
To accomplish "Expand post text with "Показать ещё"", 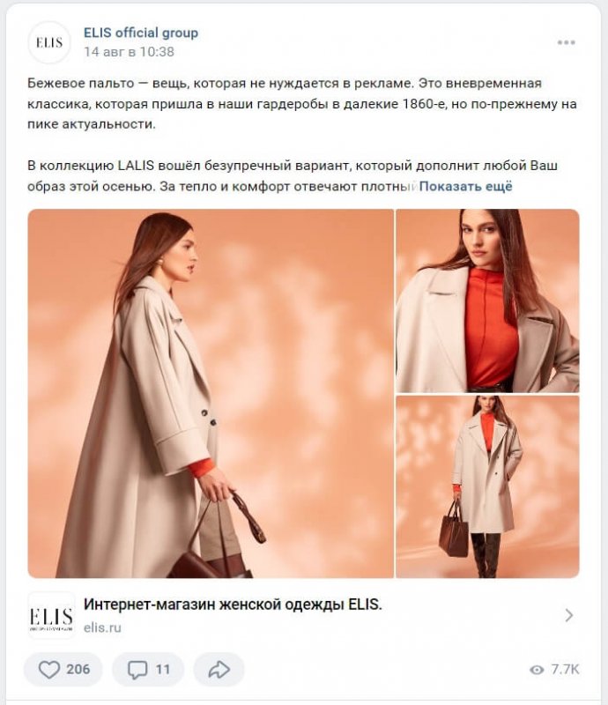I will [465, 186].
